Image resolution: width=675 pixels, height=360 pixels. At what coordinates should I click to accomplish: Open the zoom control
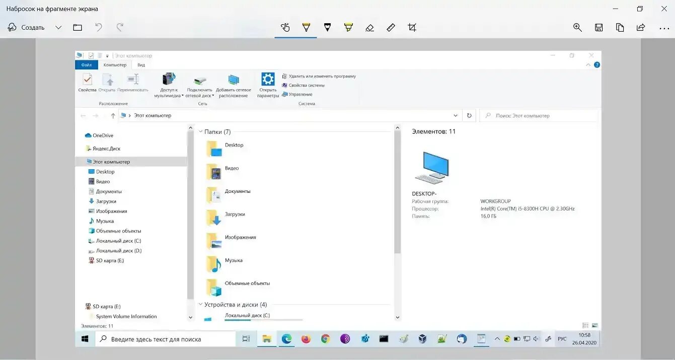[x=577, y=28]
